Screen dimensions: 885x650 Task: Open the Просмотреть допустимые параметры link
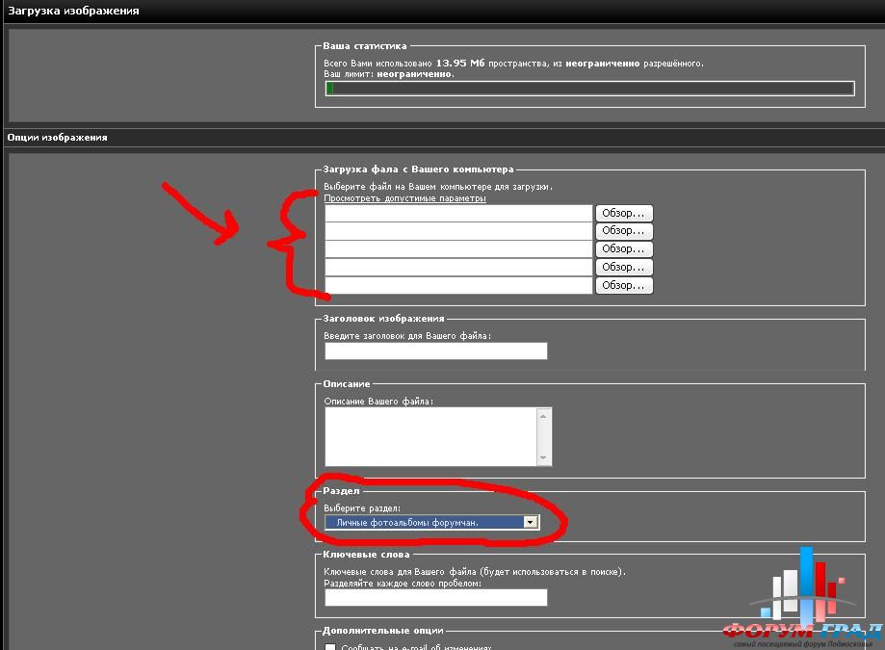[404, 198]
